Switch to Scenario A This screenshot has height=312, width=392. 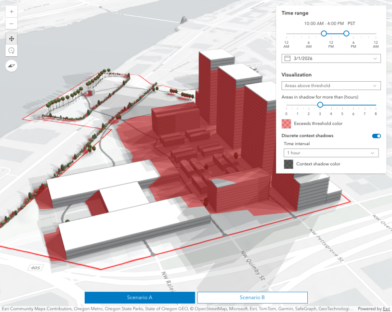point(140,298)
